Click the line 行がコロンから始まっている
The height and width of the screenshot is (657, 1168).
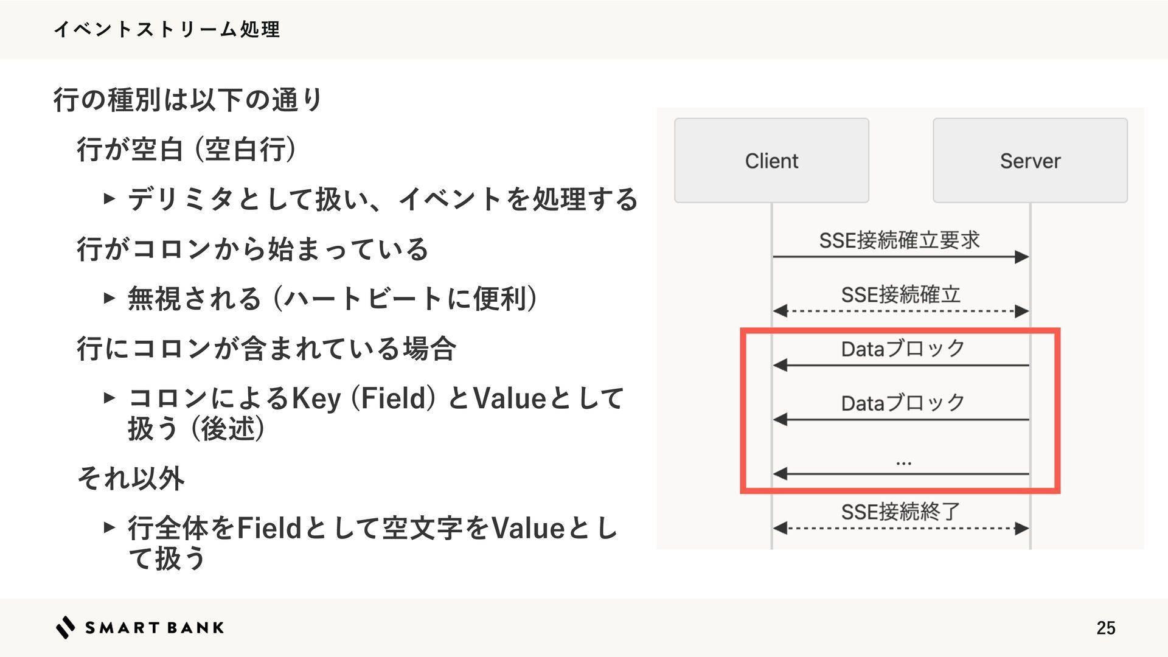tap(253, 249)
